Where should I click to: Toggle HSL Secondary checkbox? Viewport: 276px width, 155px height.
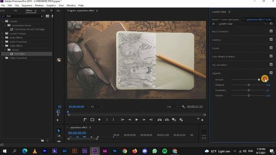point(271,65)
